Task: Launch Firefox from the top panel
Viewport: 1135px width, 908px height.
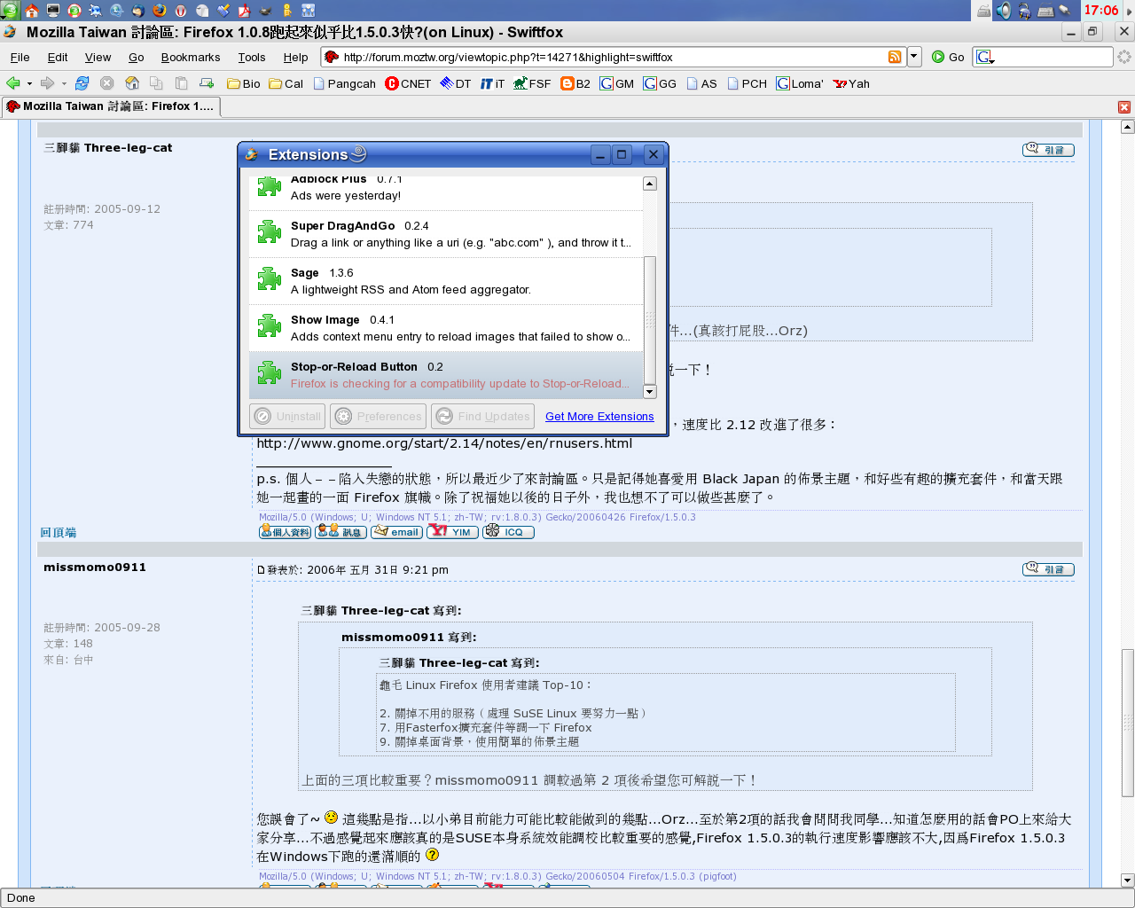Action: tap(160, 11)
